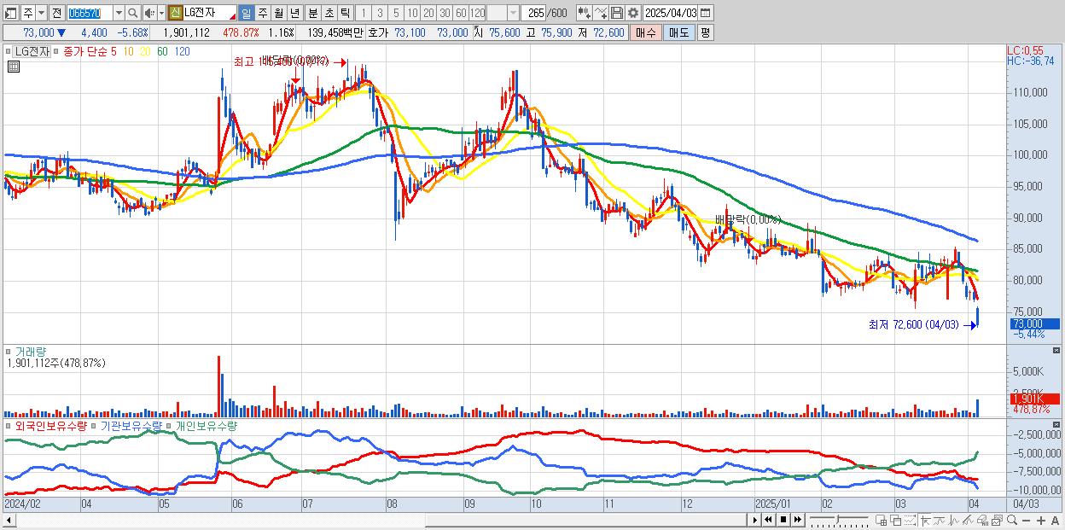The width and height of the screenshot is (1065, 530).
Task: Select the 일 daily period toggle
Action: [x=246, y=13]
